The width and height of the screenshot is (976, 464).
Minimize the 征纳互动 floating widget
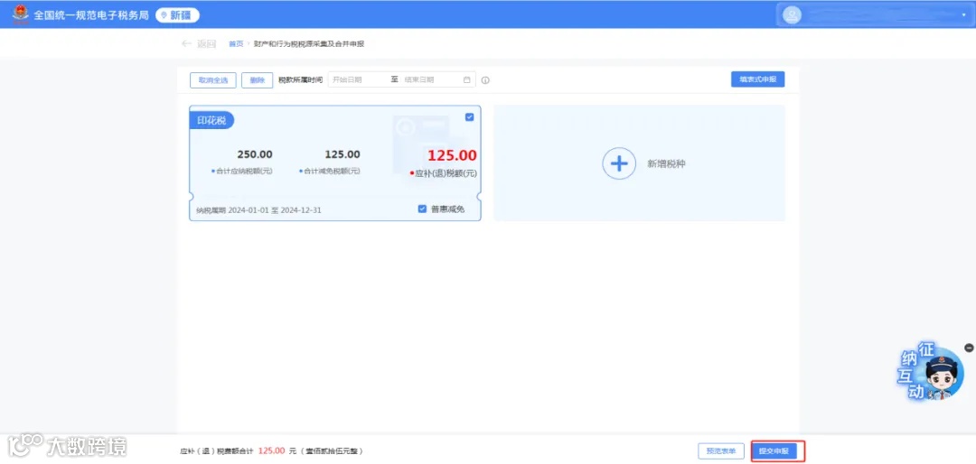click(x=969, y=348)
